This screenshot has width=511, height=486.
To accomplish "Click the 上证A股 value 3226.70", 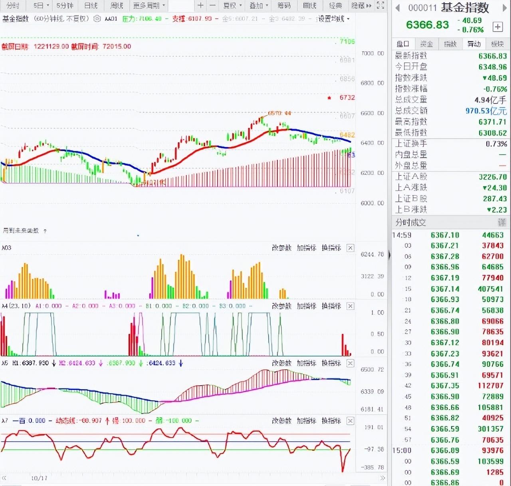I will pos(493,177).
